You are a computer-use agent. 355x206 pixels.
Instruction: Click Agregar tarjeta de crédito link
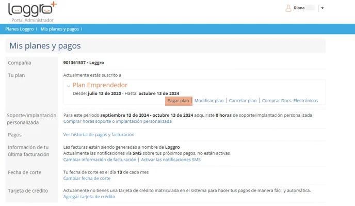tap(89, 197)
